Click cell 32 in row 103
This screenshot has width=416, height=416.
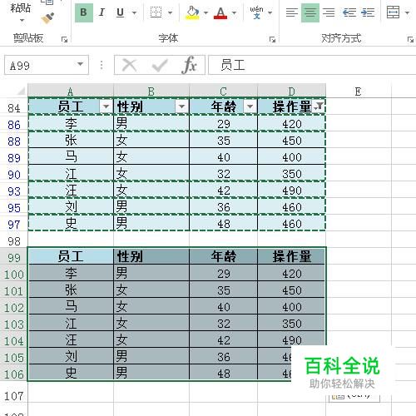coord(224,323)
